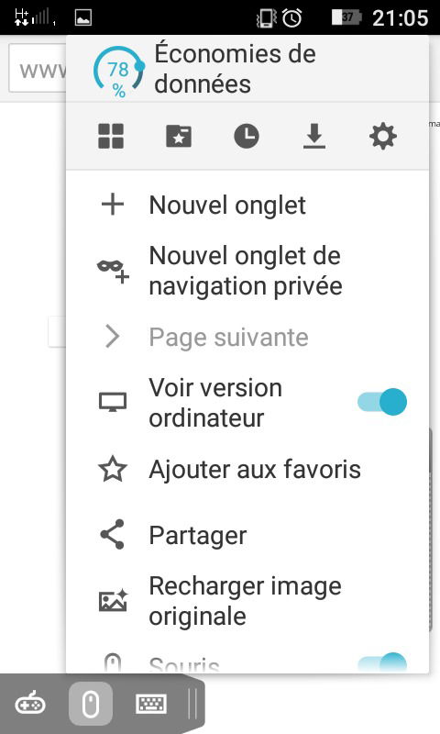Click the vertical grip handle on bottom bar

[x=192, y=704]
